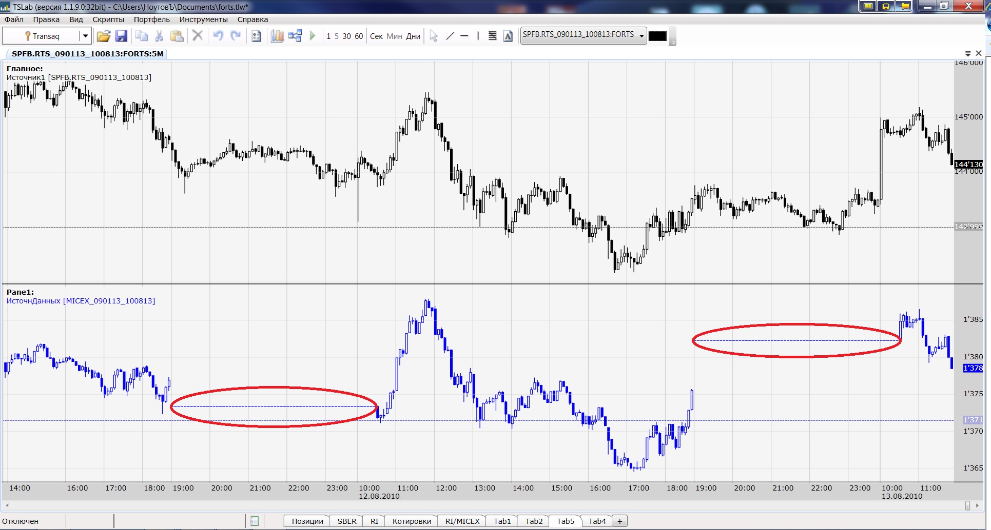
Task: Open the document tab list dropdown arrow
Action: 968,53
